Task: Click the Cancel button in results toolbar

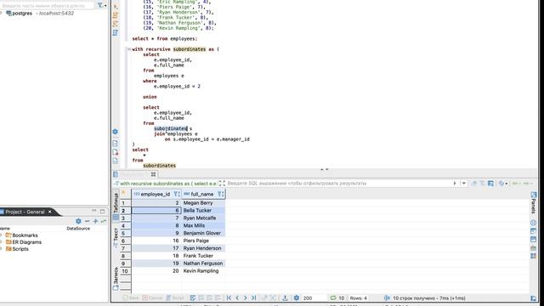Action: click(x=153, y=297)
